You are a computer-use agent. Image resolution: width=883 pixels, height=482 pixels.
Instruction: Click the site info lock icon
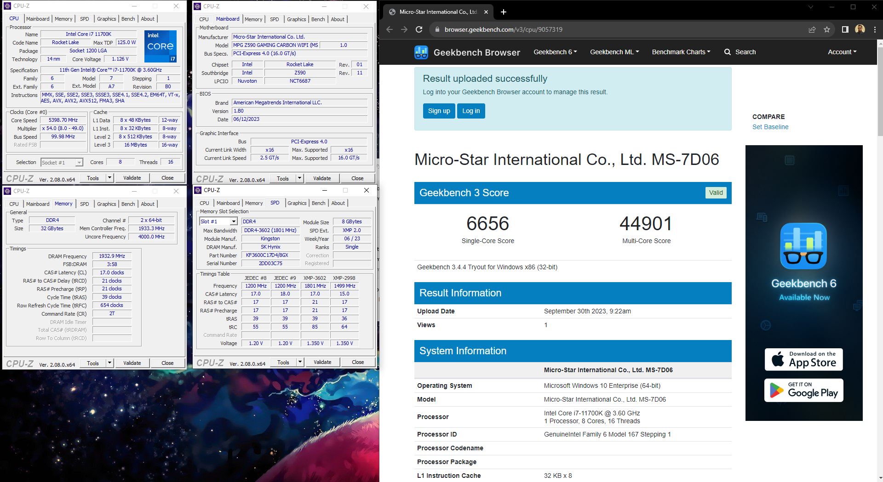click(436, 29)
